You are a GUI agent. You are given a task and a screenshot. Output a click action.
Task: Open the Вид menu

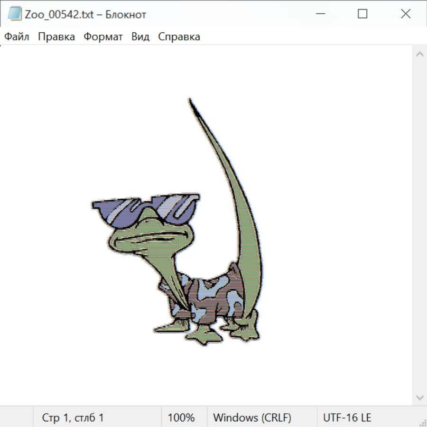(x=140, y=37)
